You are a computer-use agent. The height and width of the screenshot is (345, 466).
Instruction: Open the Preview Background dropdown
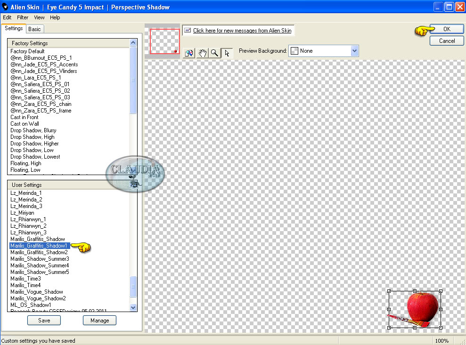coord(354,51)
